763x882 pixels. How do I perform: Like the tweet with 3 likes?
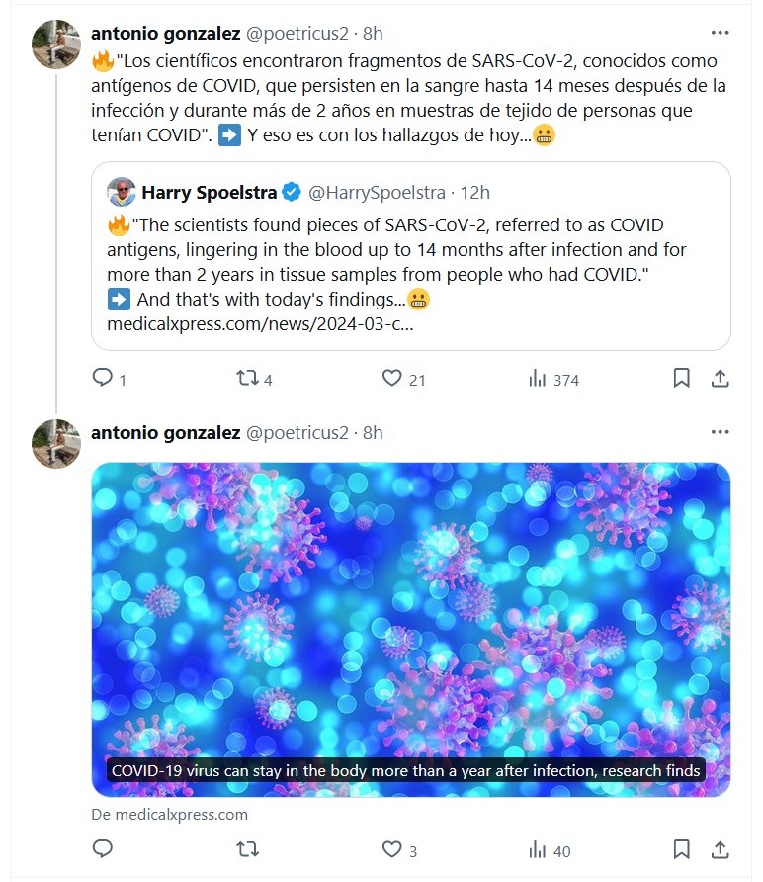pos(392,849)
